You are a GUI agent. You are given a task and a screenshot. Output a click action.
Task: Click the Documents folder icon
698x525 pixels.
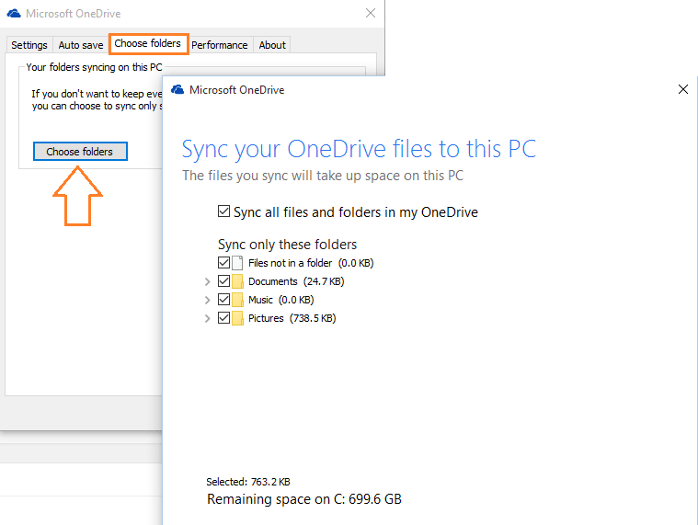pyautogui.click(x=237, y=281)
